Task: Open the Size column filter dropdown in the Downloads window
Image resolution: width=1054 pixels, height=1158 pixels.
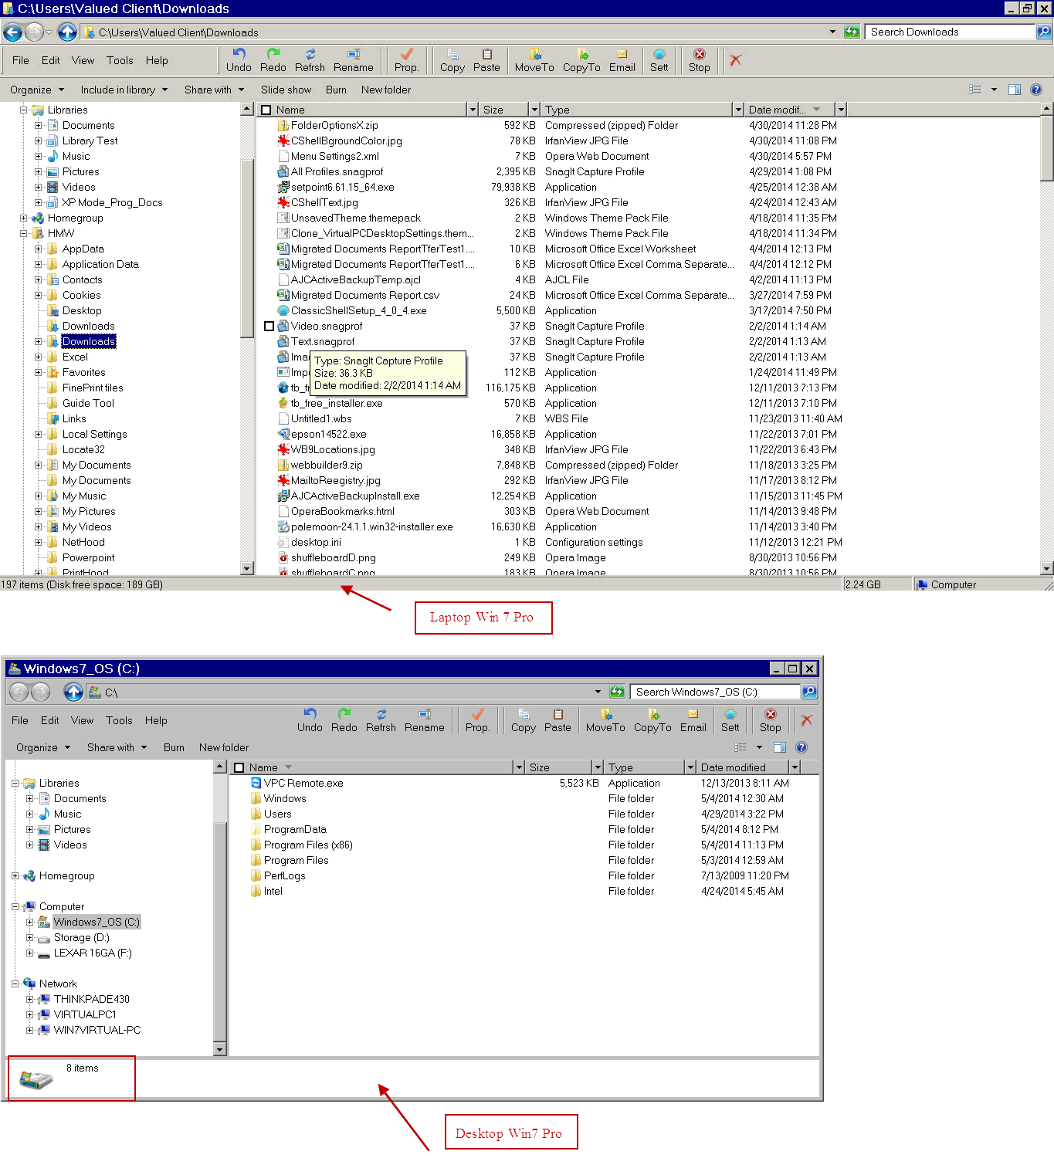Action: click(534, 110)
